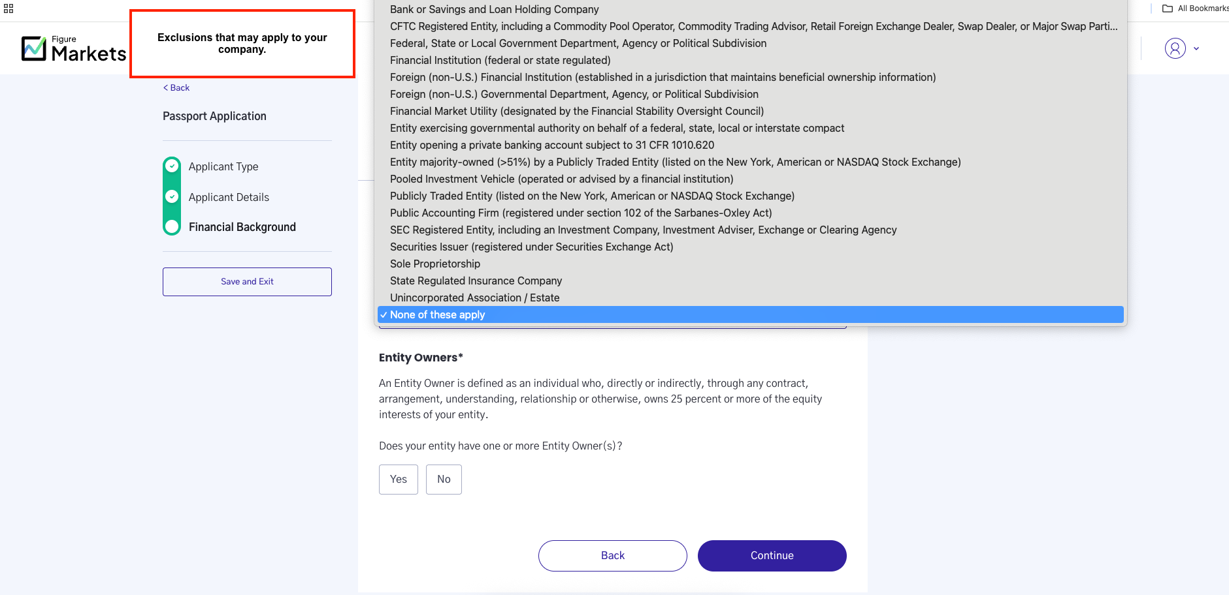Click the bottom Back button

pos(612,556)
